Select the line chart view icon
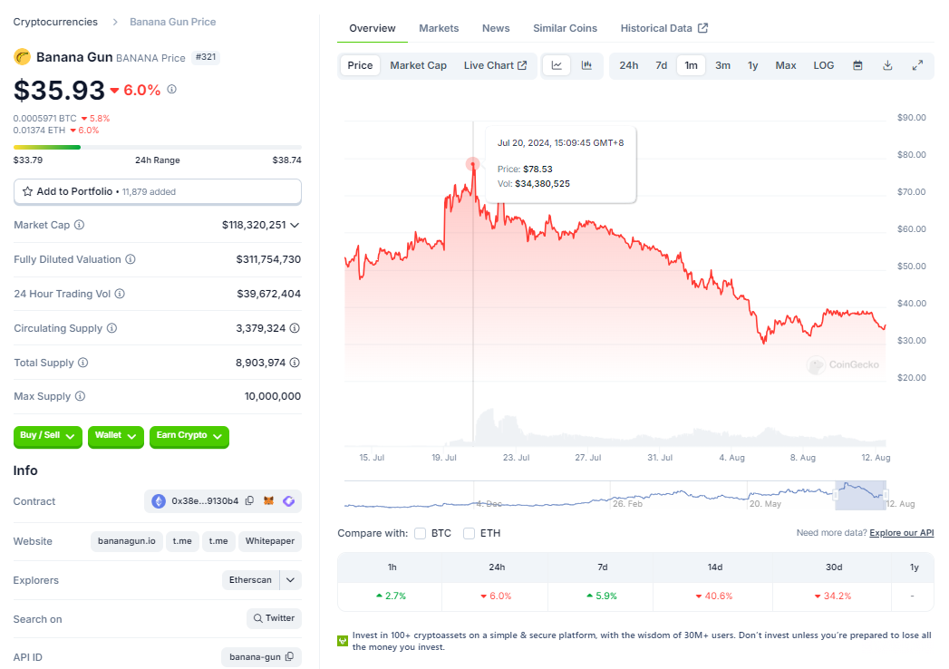 click(557, 65)
